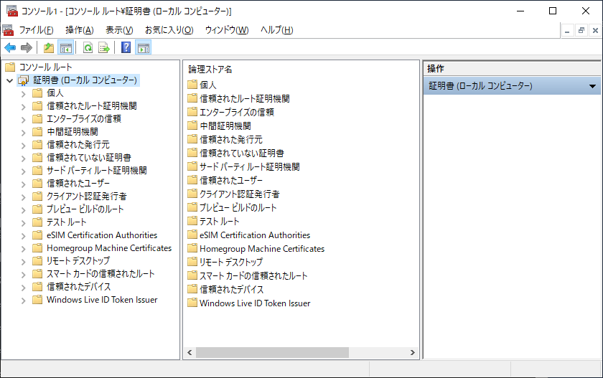Click the certificate icon of 証明書 (ローカル コンピューター) tree node
603x378 pixels.
coord(24,80)
